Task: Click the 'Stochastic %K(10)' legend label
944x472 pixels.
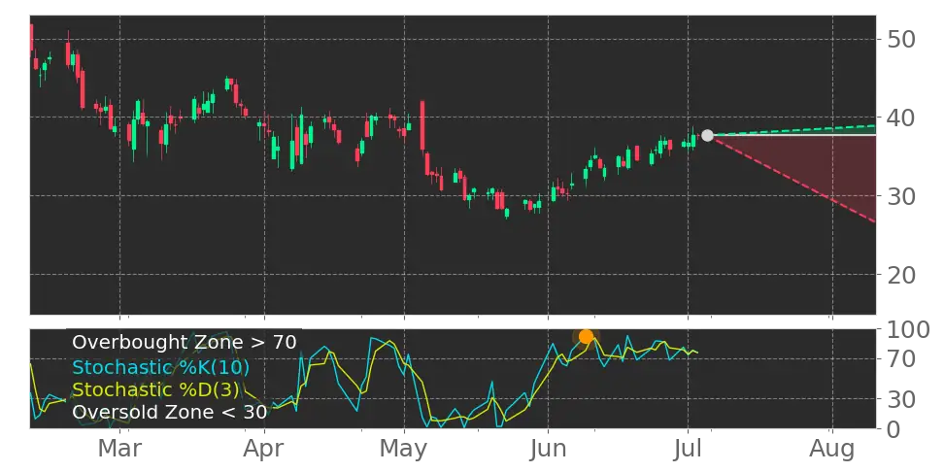Action: (161, 367)
